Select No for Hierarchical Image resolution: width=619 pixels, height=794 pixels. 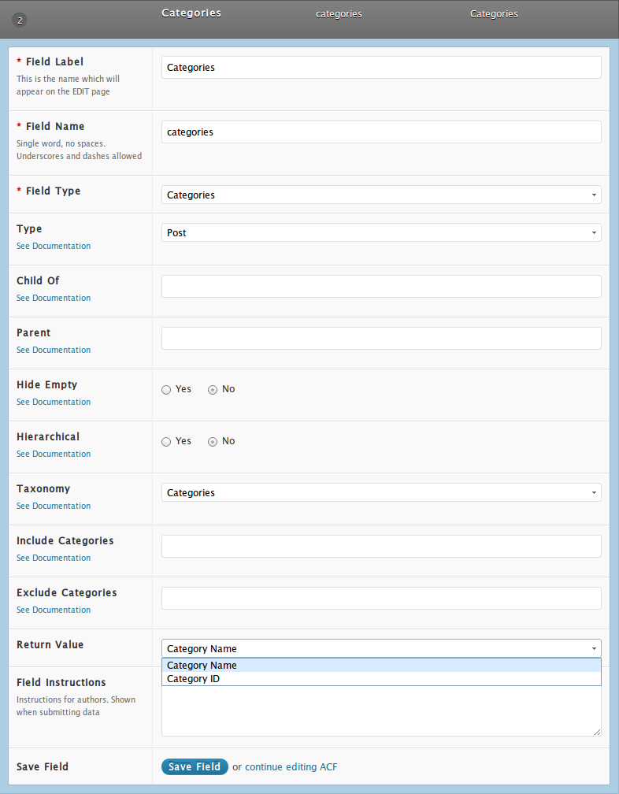pos(213,442)
